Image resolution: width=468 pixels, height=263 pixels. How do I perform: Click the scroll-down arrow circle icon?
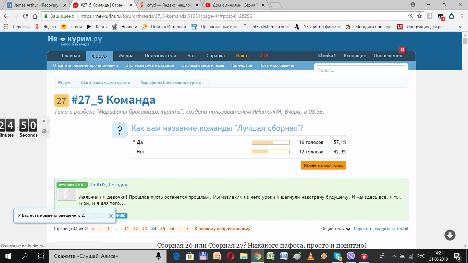click(450, 235)
